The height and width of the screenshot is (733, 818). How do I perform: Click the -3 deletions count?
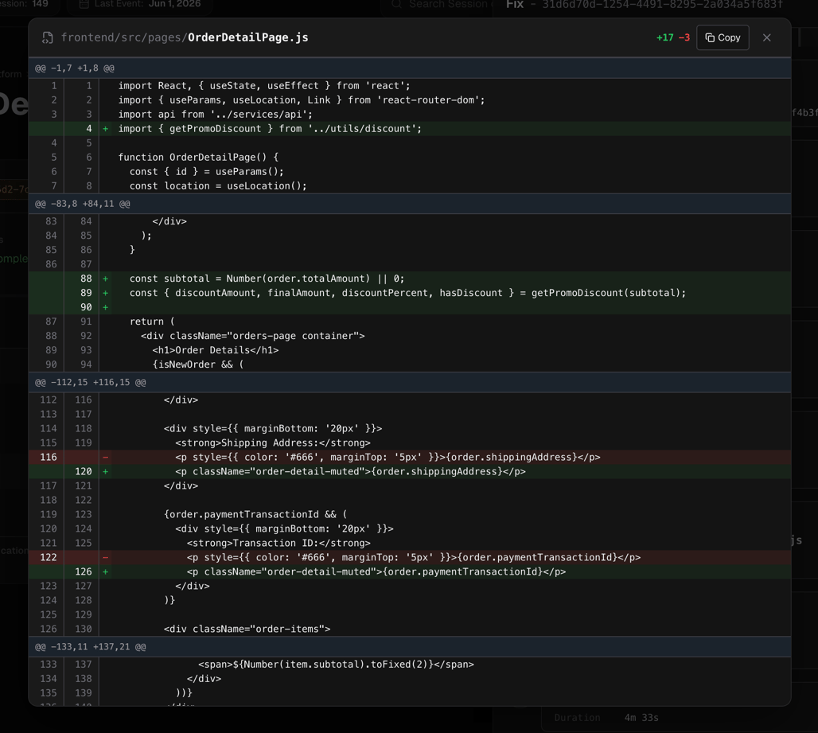click(x=684, y=37)
